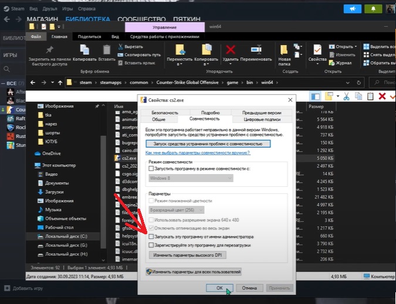Click the Cut (Вырезать) scissors icon

(120, 47)
